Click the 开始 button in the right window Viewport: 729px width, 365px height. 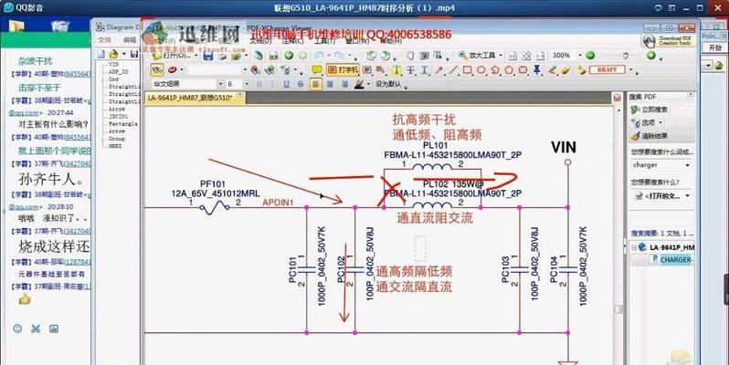coord(714,47)
